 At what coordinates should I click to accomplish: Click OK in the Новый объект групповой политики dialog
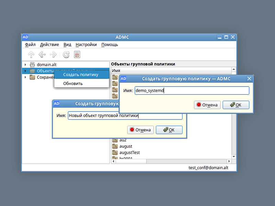click(169, 130)
